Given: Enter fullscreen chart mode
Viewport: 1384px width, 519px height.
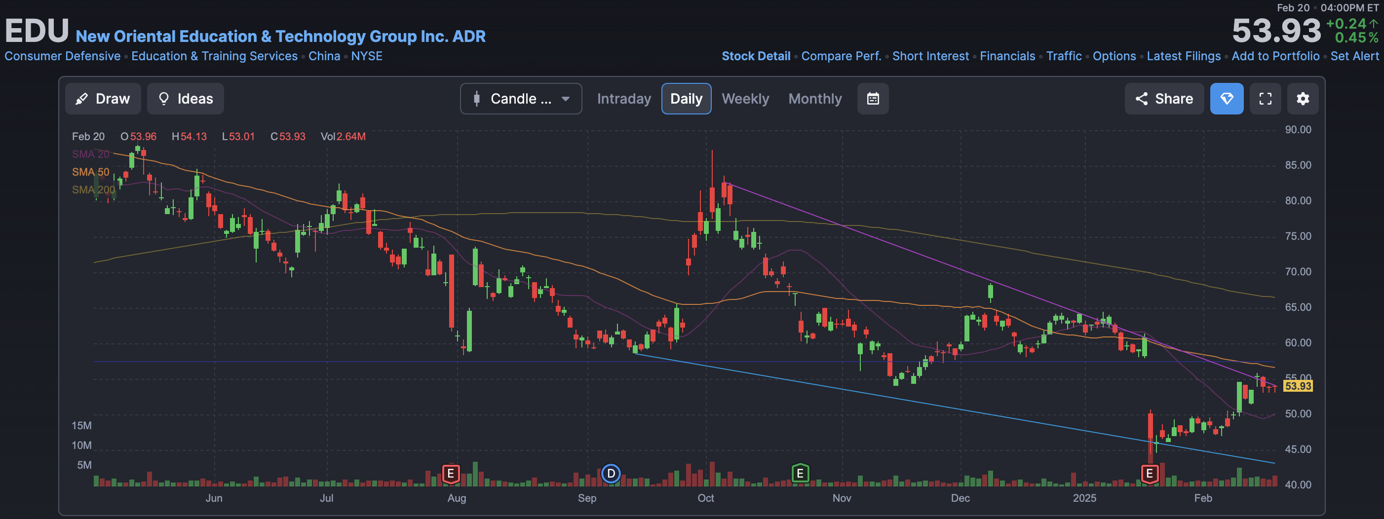Looking at the screenshot, I should 1265,99.
